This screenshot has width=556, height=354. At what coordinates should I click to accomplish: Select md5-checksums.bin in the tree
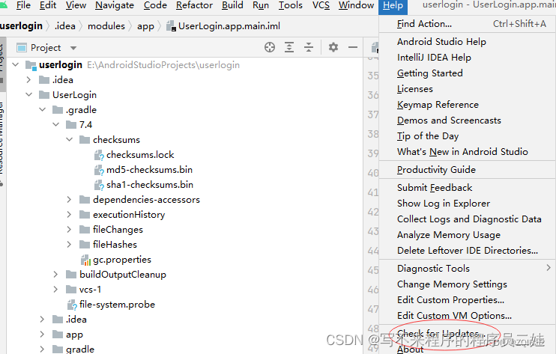click(149, 170)
